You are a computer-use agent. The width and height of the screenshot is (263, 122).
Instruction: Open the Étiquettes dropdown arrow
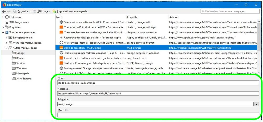[257, 104]
